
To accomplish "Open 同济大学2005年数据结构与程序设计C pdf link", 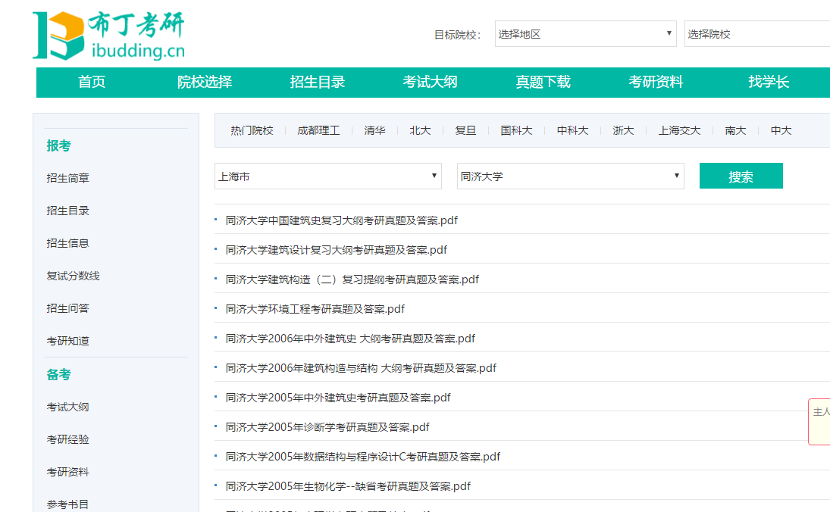I will coord(362,457).
